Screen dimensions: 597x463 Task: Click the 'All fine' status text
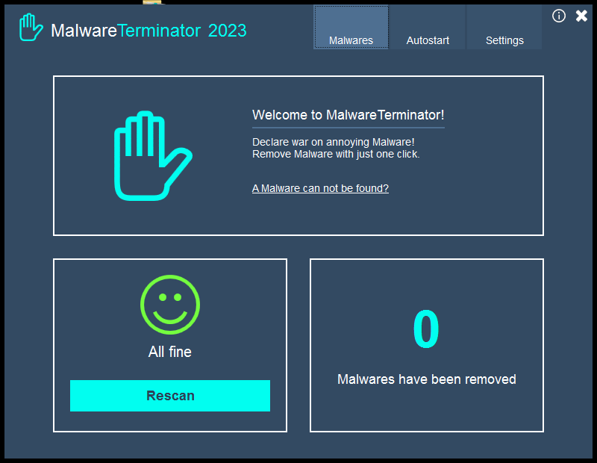[170, 352]
